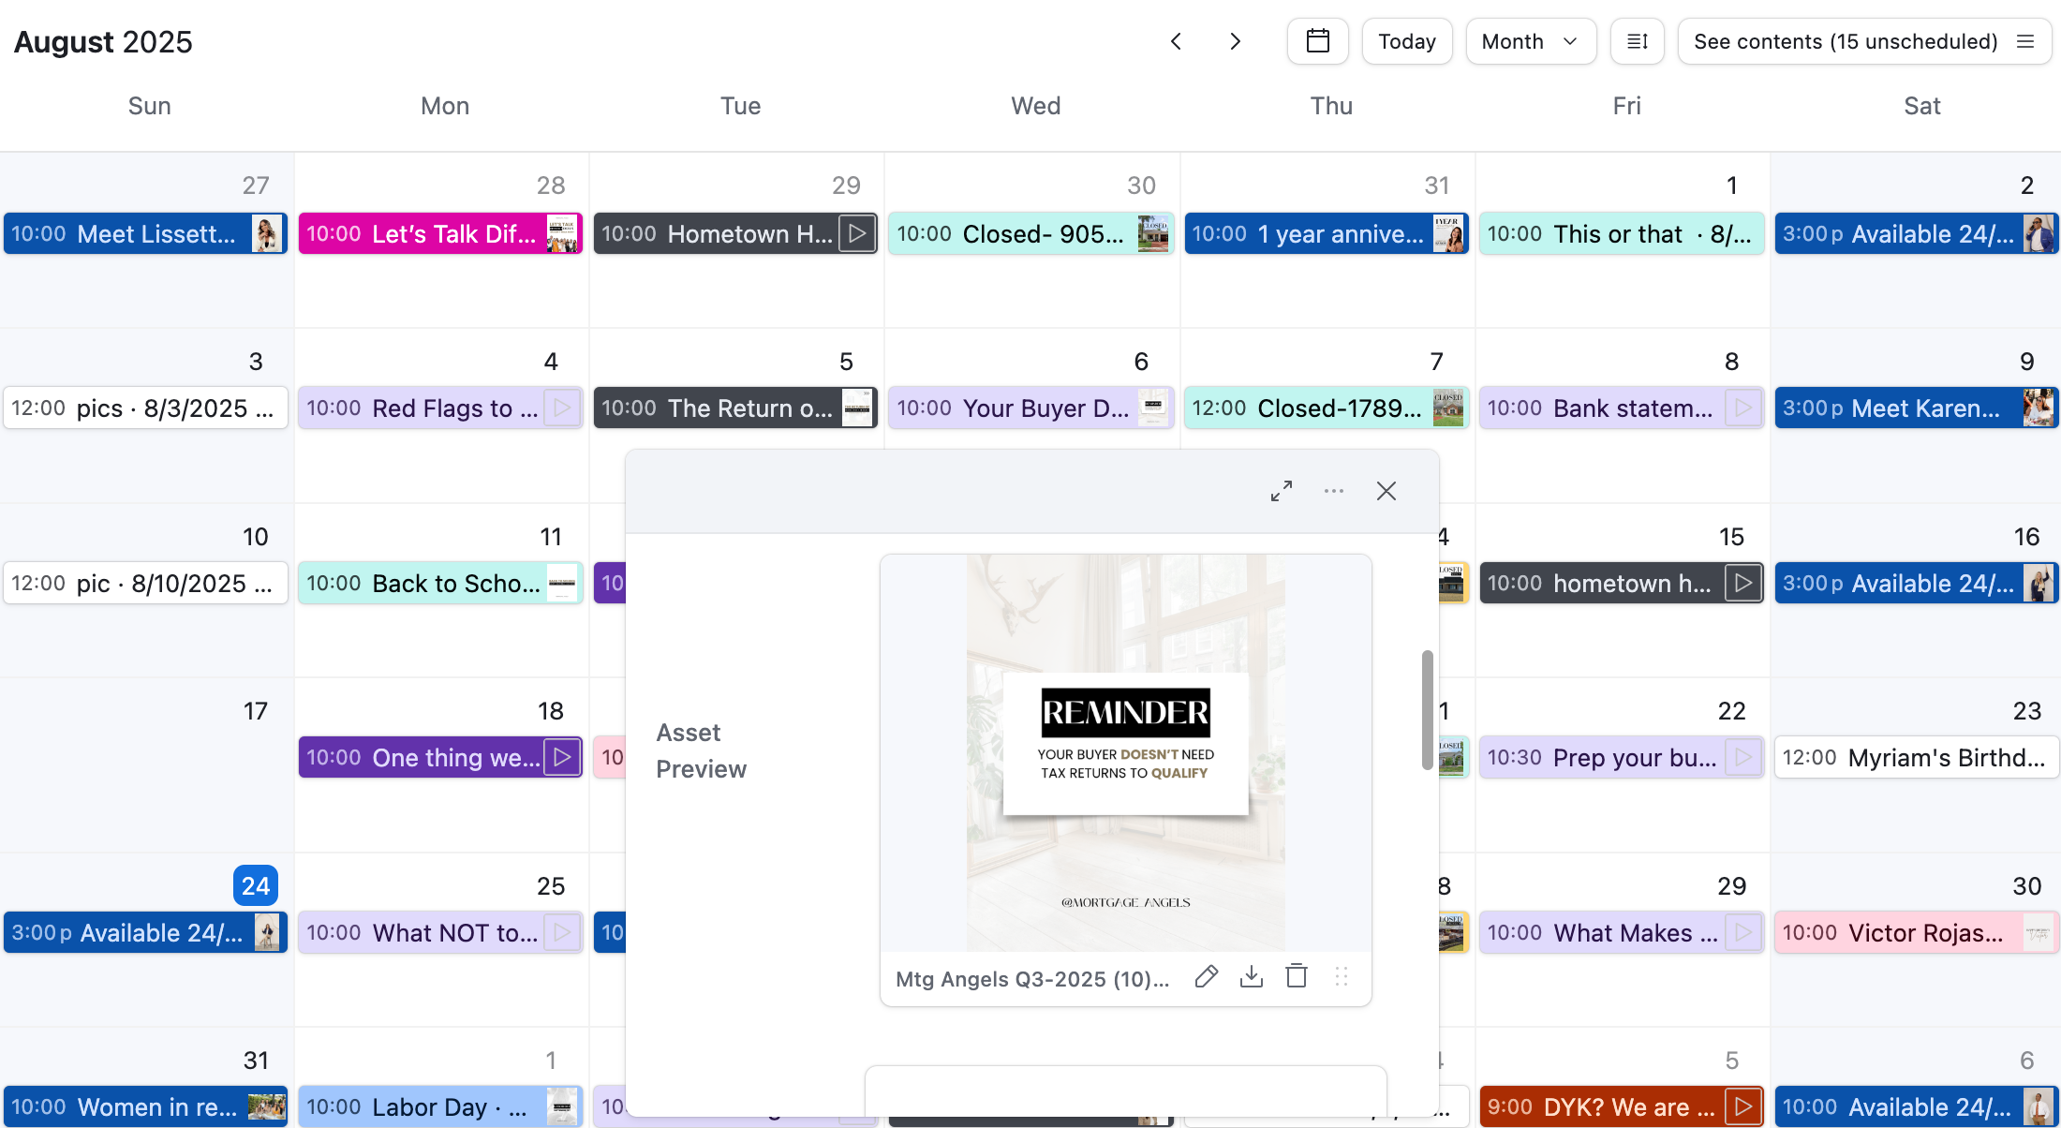Image resolution: width=2061 pixels, height=1128 pixels.
Task: Go to next month arrow
Action: (x=1235, y=41)
